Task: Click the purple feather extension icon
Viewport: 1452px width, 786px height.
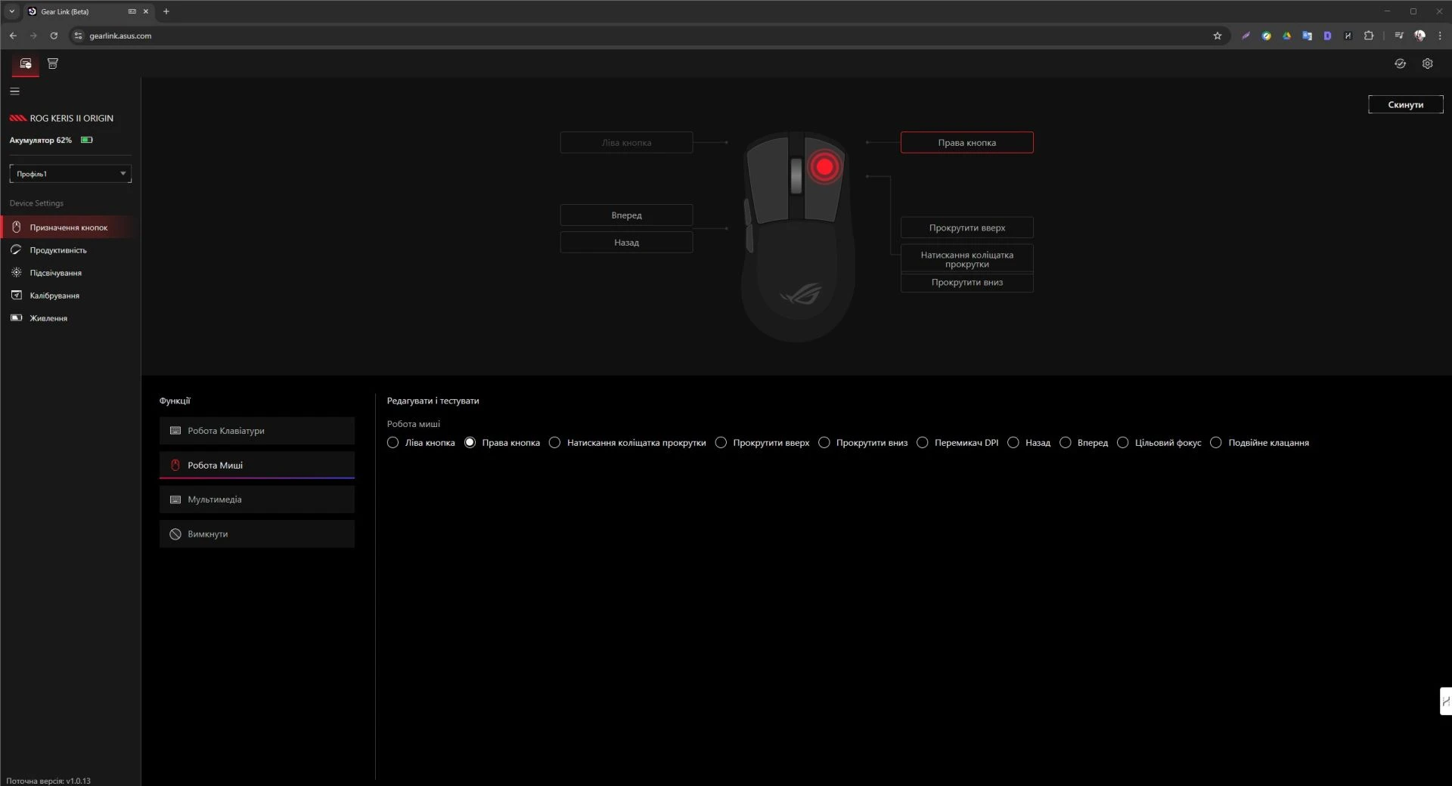Action: (x=1246, y=36)
